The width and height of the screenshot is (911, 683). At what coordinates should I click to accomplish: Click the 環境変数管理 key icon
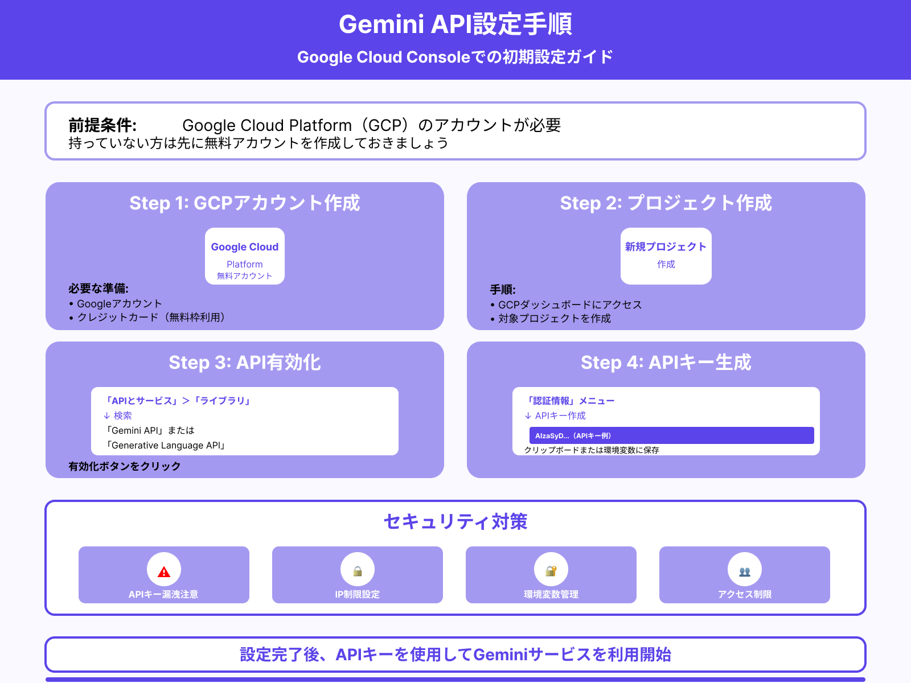pos(551,568)
